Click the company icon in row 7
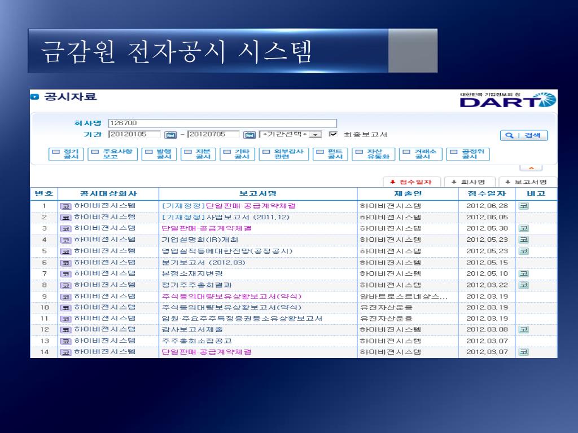The height and width of the screenshot is (433, 578). click(x=65, y=275)
